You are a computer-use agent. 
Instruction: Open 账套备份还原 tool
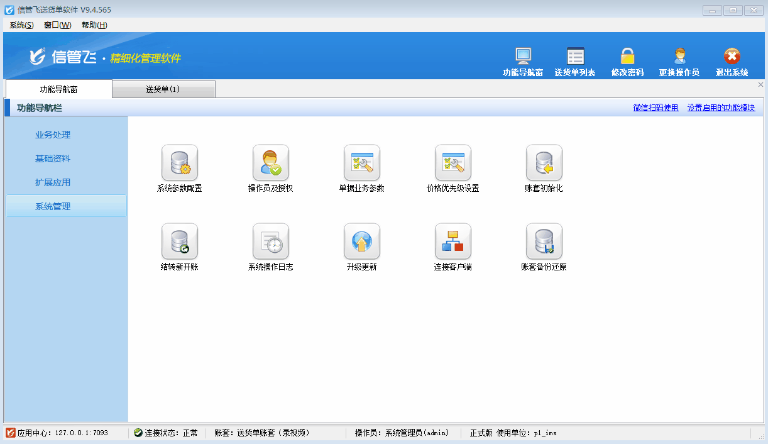coord(544,241)
